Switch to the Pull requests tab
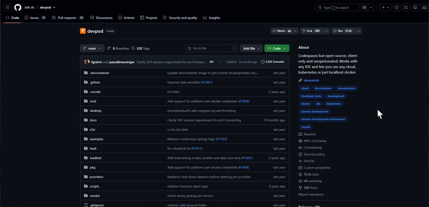Viewport: 429px width, 207px height. point(68,18)
